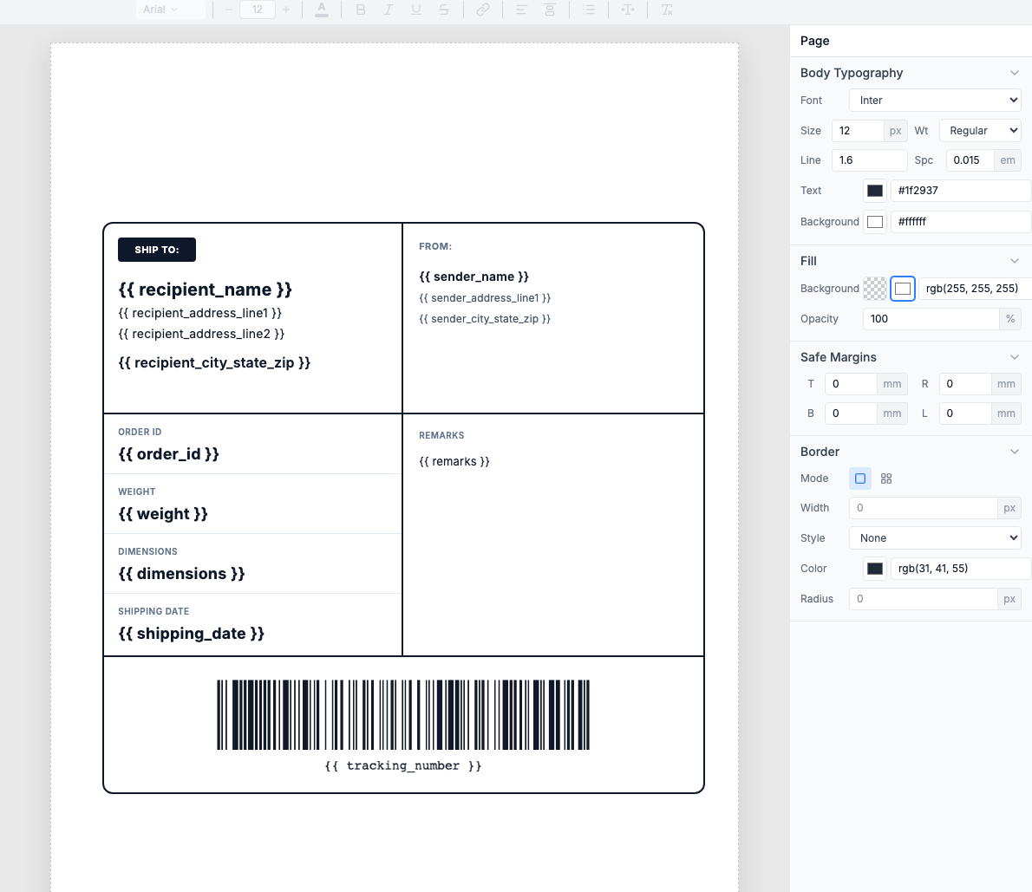Open the text alignment options icon
The image size is (1032, 892).
pos(520,10)
